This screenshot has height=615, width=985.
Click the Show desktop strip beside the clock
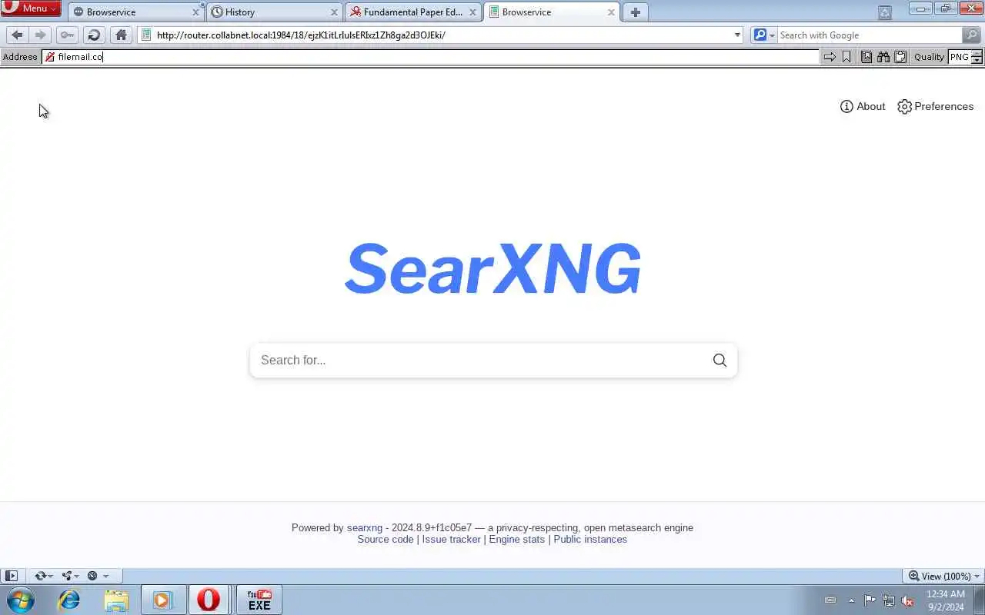pyautogui.click(x=980, y=600)
